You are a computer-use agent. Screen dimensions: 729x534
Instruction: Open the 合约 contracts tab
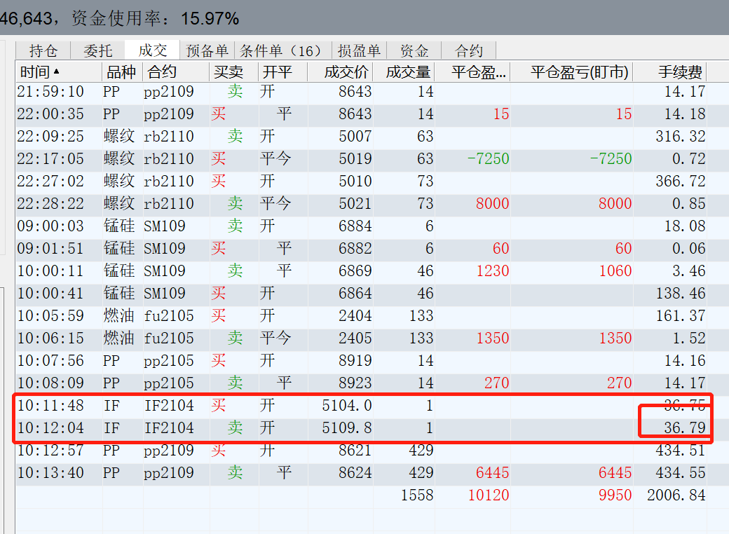point(469,50)
